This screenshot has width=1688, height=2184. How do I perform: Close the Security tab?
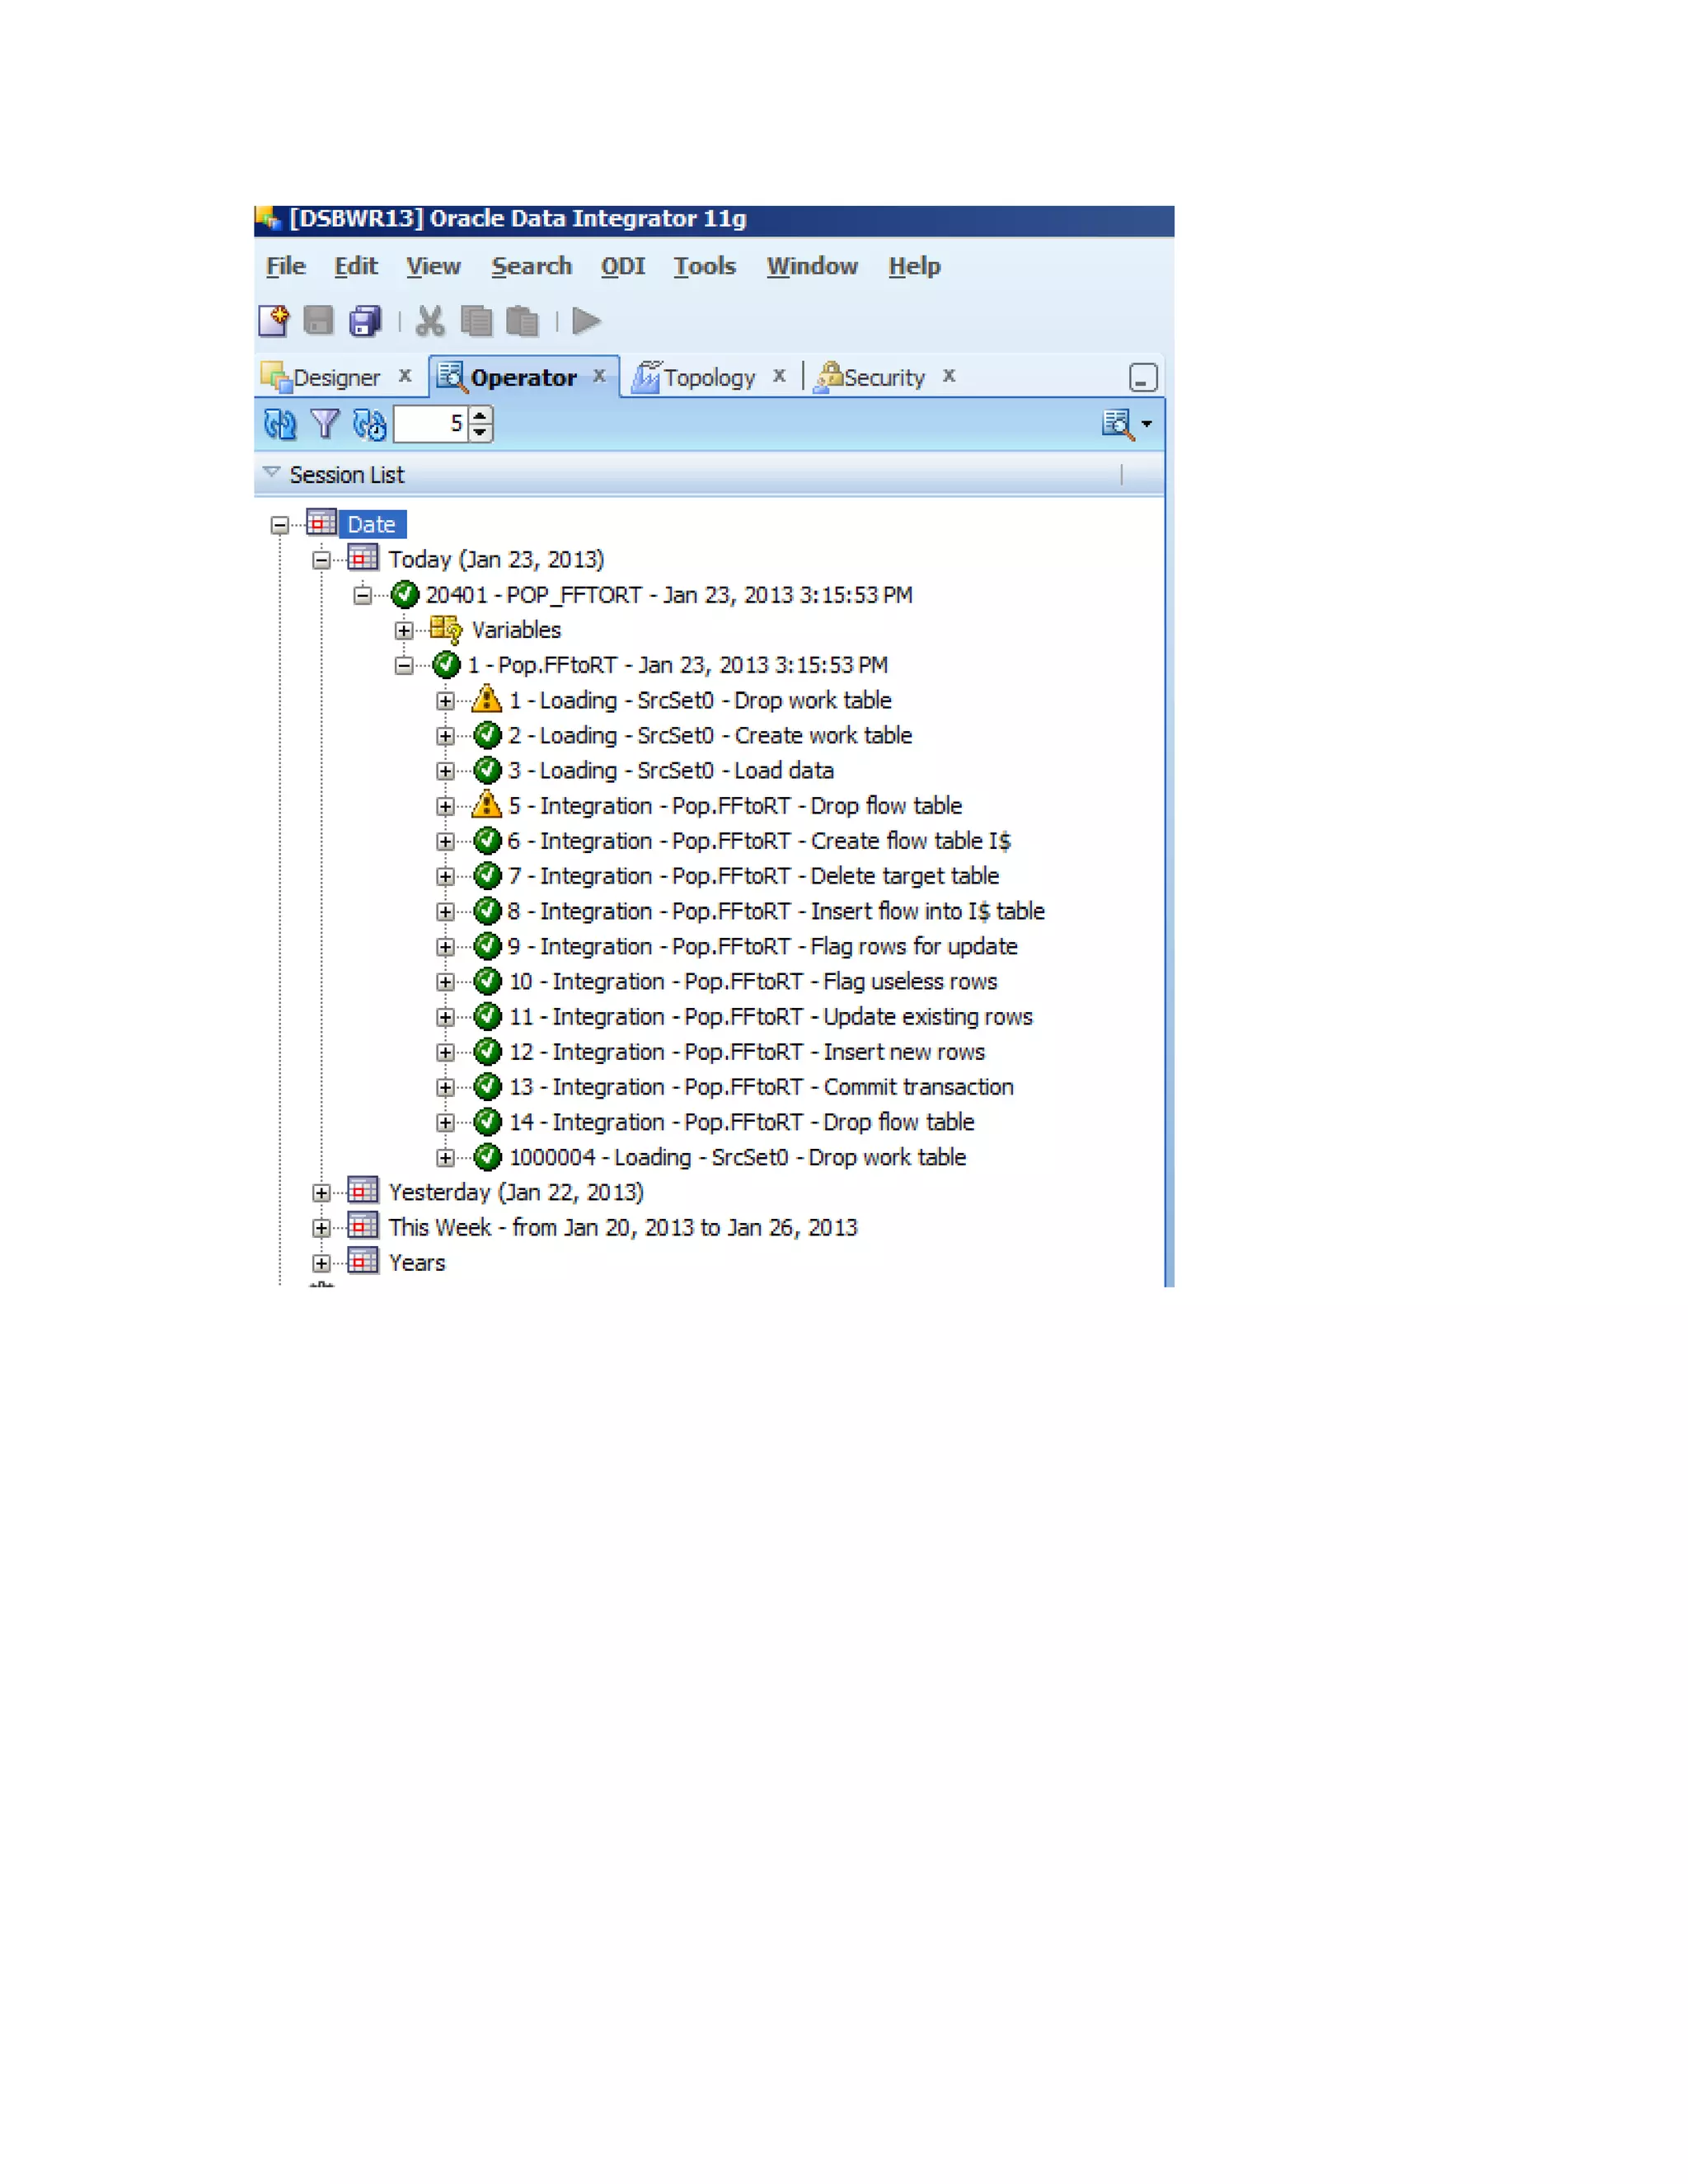[x=949, y=376]
